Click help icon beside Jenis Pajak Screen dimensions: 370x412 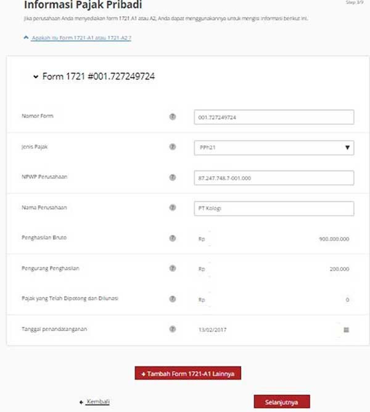click(x=173, y=147)
